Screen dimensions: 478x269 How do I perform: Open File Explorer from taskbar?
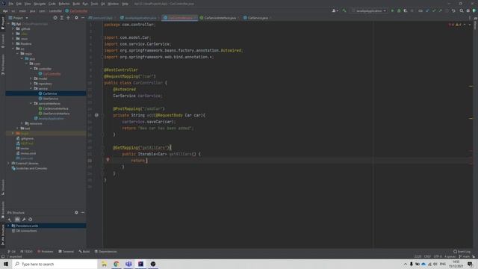pos(104,264)
